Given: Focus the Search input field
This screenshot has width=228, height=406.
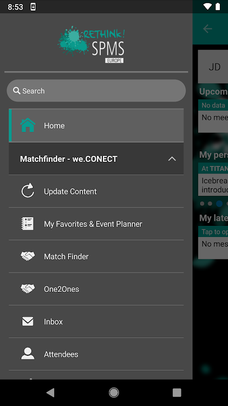Looking at the screenshot, I should [x=96, y=91].
